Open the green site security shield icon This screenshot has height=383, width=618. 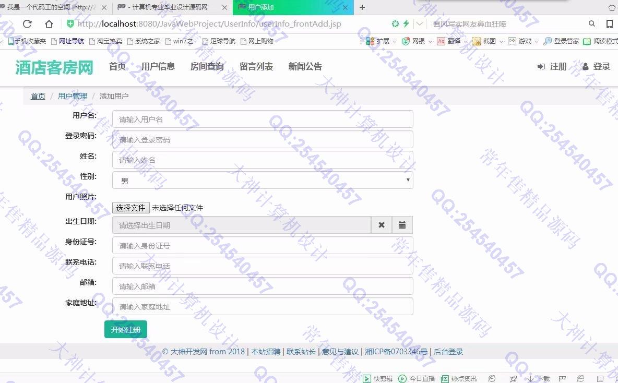pos(70,24)
